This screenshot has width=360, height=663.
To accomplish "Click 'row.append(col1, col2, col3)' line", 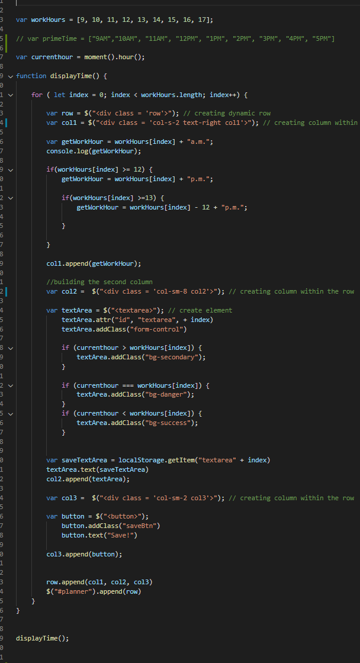I will tap(99, 582).
